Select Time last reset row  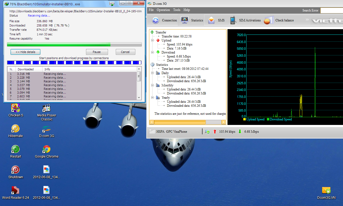pos(185,69)
